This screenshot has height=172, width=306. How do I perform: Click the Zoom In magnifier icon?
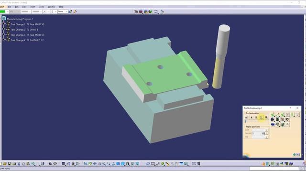tap(104, 164)
